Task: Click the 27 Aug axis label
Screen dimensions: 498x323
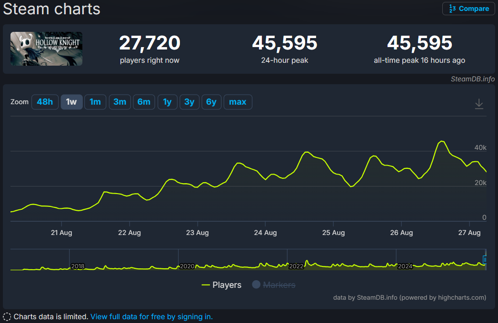Action: [x=469, y=233]
